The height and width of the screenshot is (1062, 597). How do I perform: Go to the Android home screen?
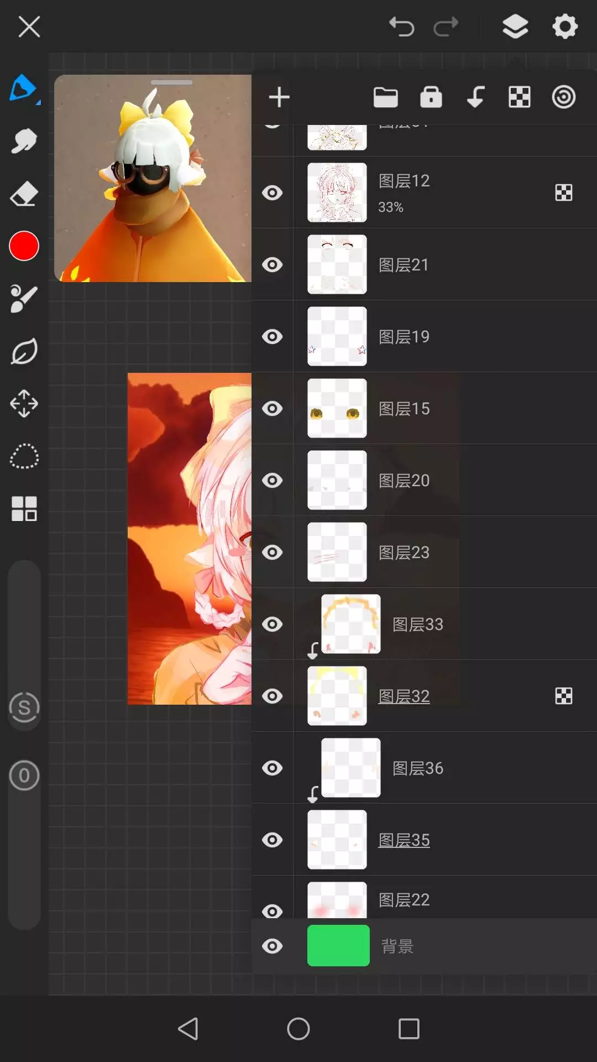pos(298,1029)
